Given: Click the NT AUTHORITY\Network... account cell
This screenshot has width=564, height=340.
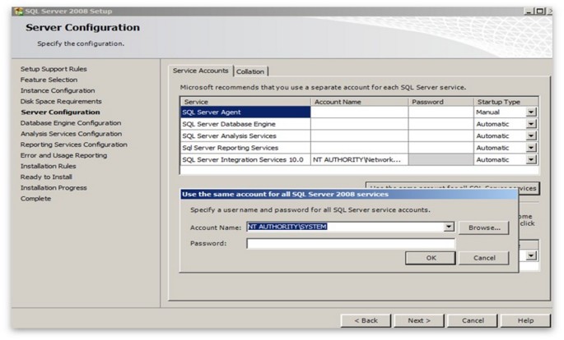Looking at the screenshot, I should (359, 159).
